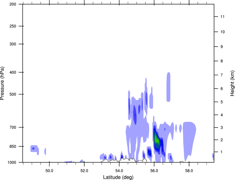This screenshot has width=235, height=180.
Task: Pick the height label 11 km
Action: pos(222,17)
